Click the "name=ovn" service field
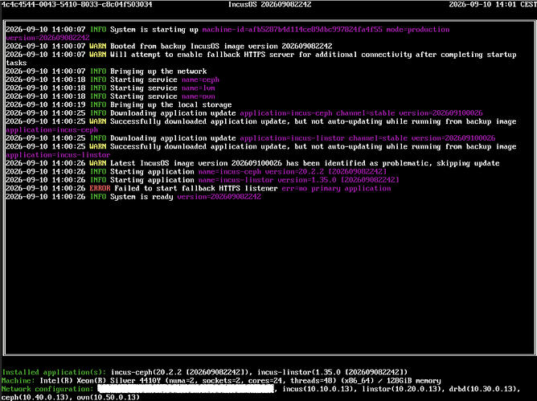This screenshot has height=401, width=537. [199, 96]
